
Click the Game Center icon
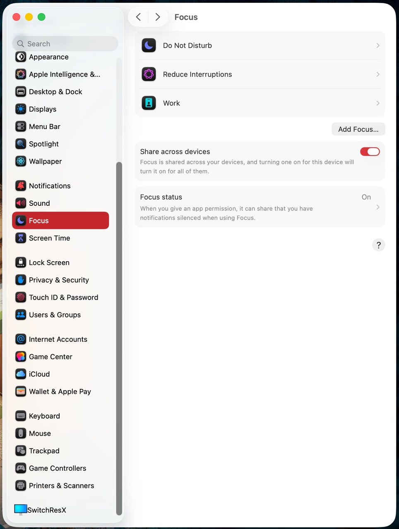[x=21, y=357]
